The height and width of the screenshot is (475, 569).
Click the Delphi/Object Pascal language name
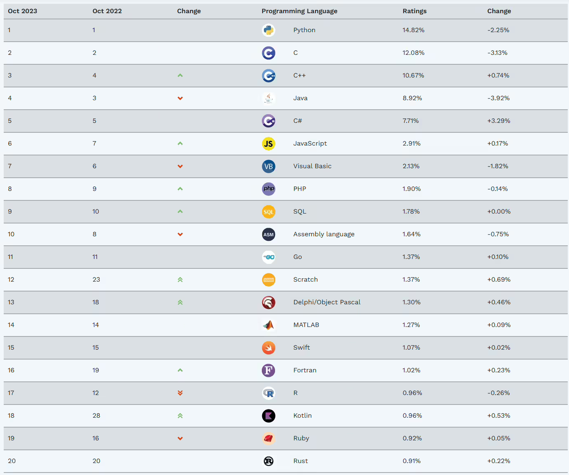point(327,302)
